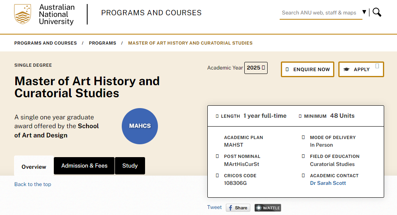Screen dimensions: 397x215
Task: Open Dr Sarah Scott contact link
Action: click(x=328, y=183)
